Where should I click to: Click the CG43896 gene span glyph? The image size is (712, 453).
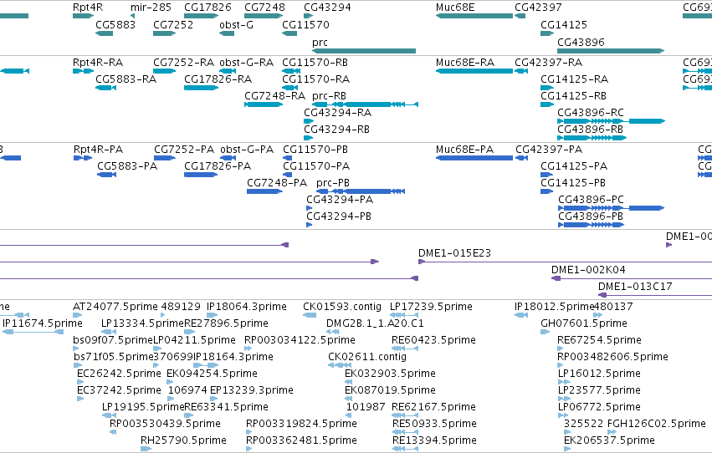tap(611, 51)
